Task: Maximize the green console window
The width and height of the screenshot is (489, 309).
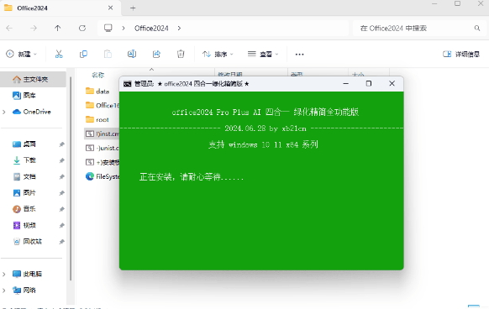Action: [369, 84]
